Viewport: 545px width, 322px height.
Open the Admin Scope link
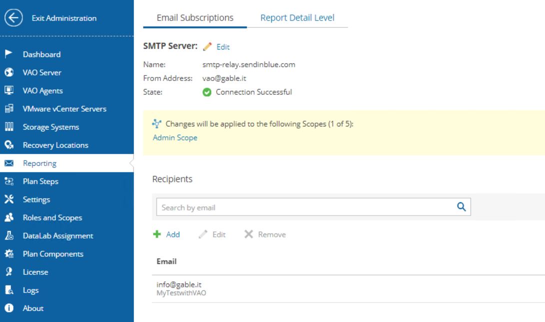(175, 137)
